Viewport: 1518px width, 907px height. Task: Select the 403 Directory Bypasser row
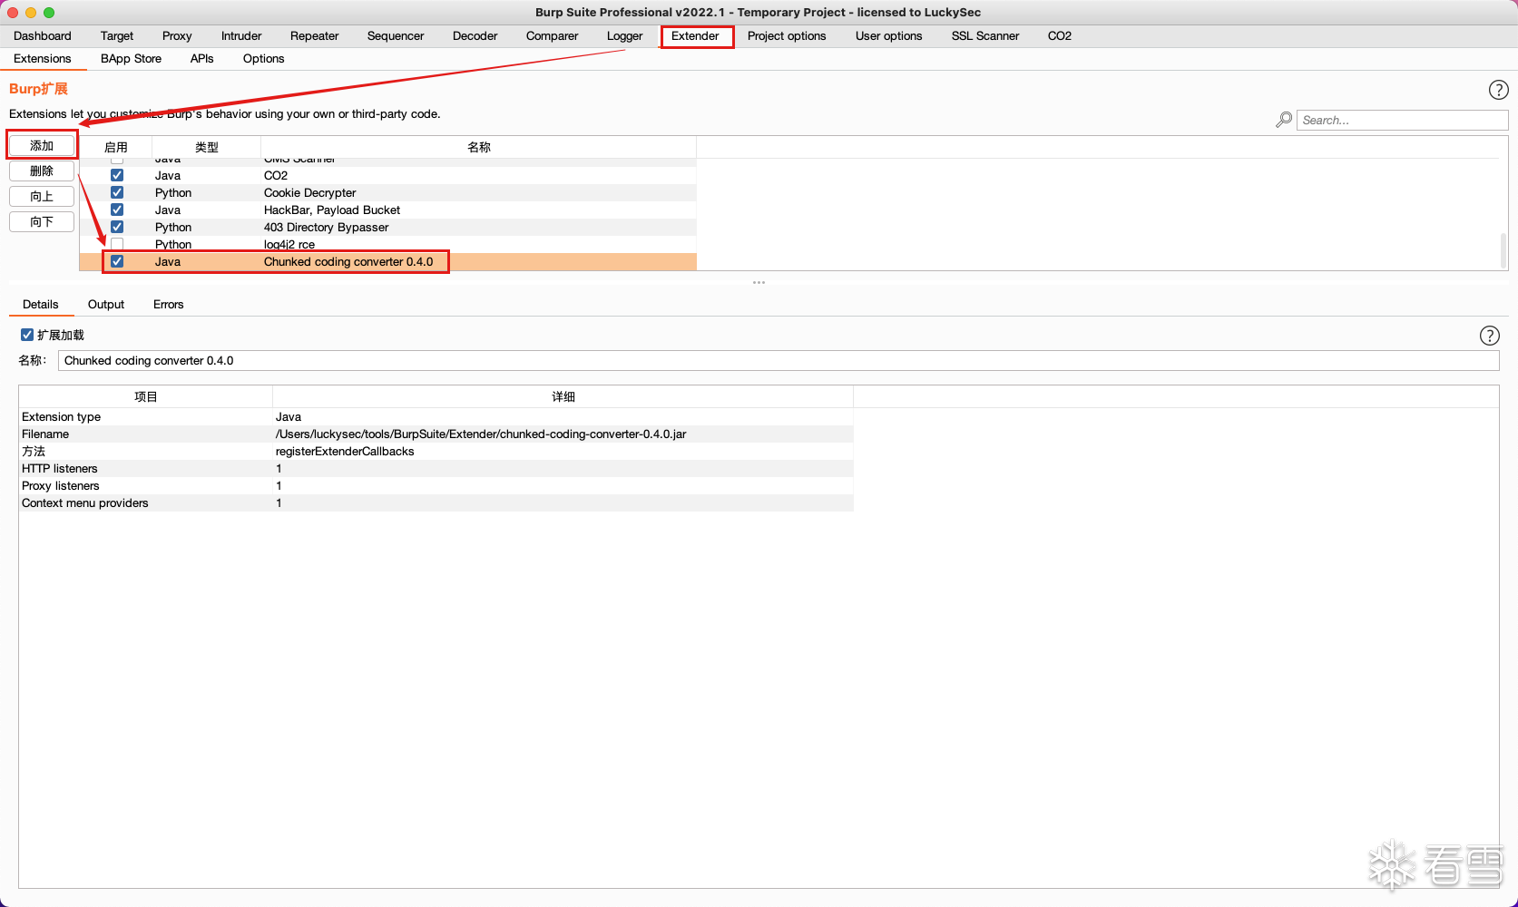coord(388,227)
